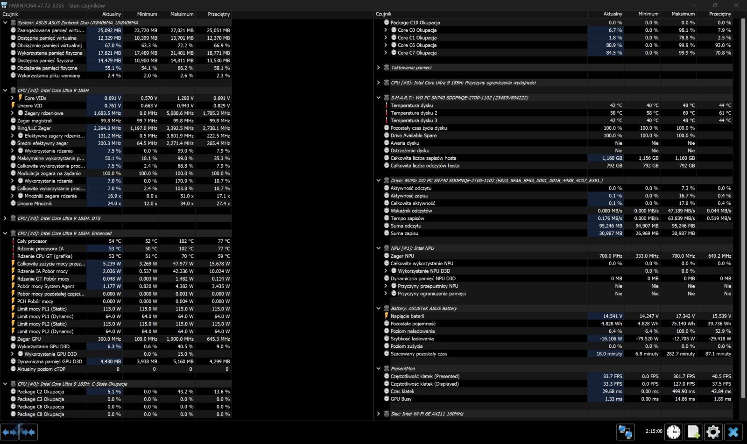The width and height of the screenshot is (747, 444).
Task: Expand the Taktowanie pamięci group
Action: click(379, 68)
